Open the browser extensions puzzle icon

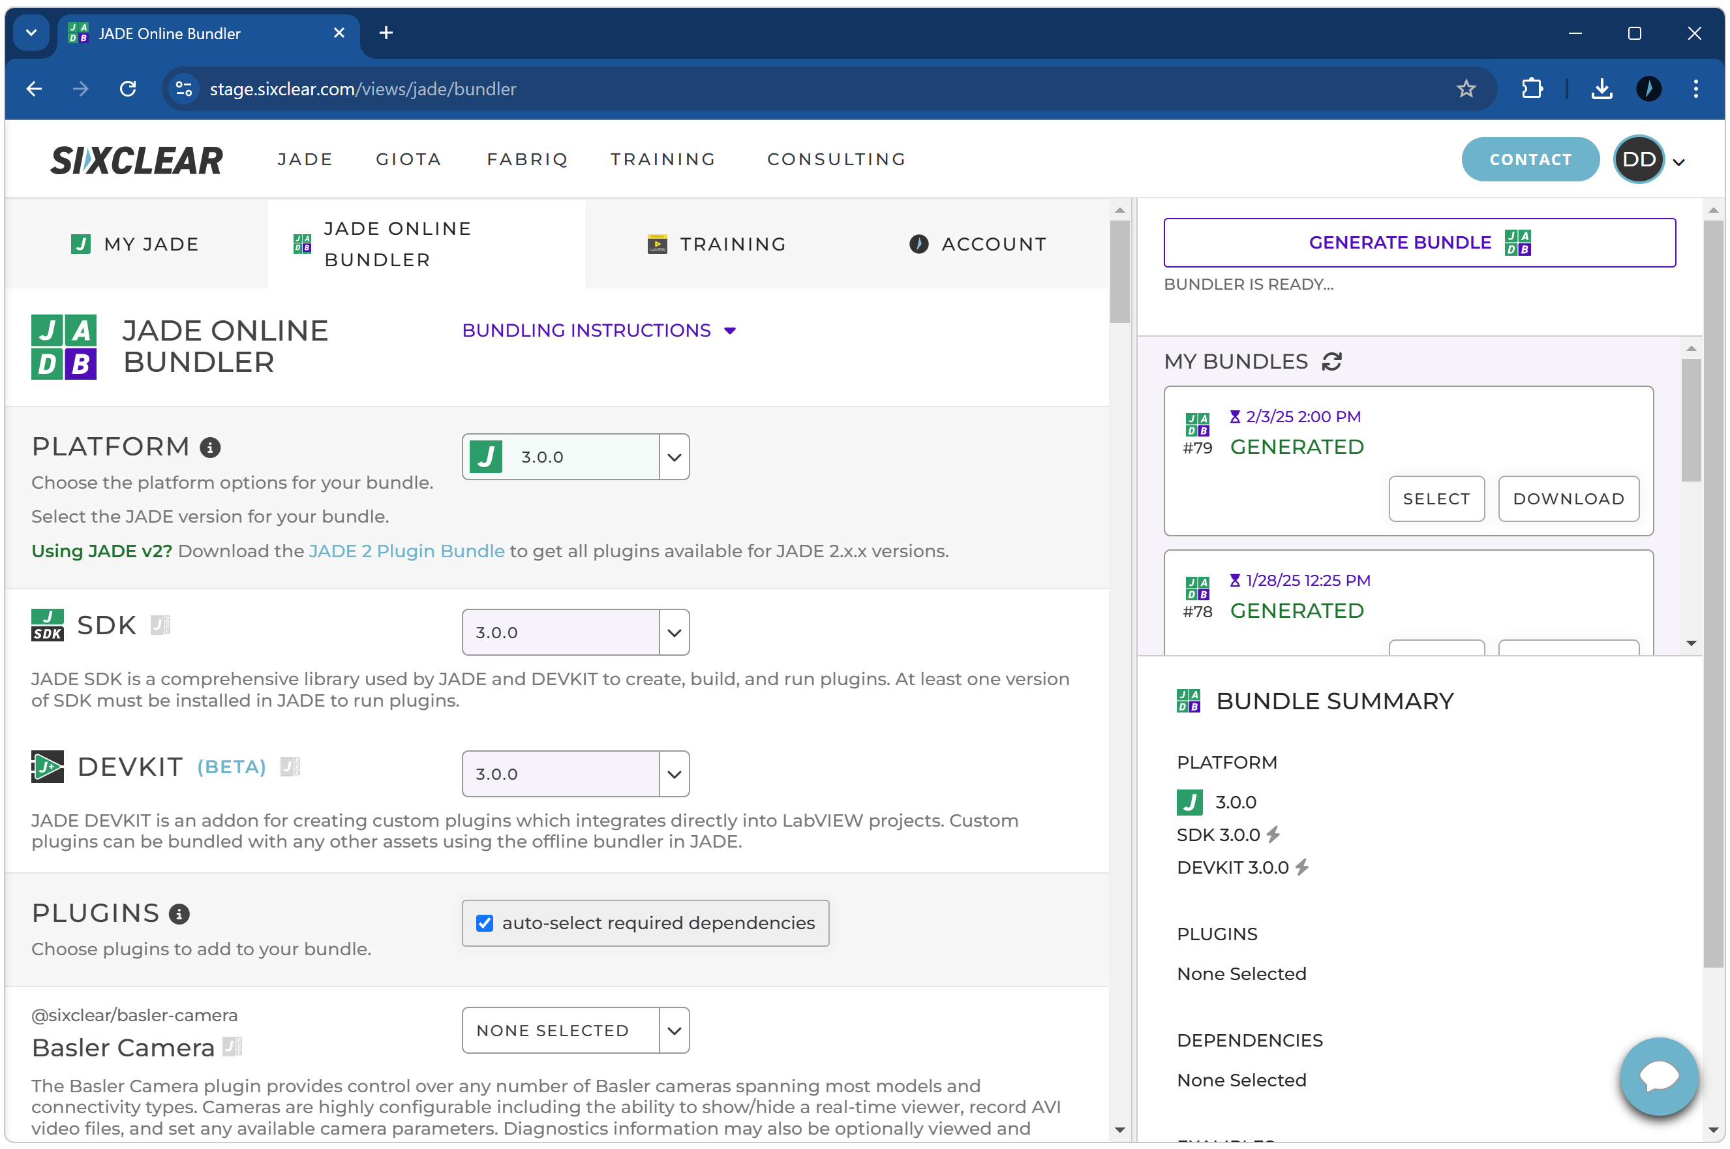coord(1532,89)
